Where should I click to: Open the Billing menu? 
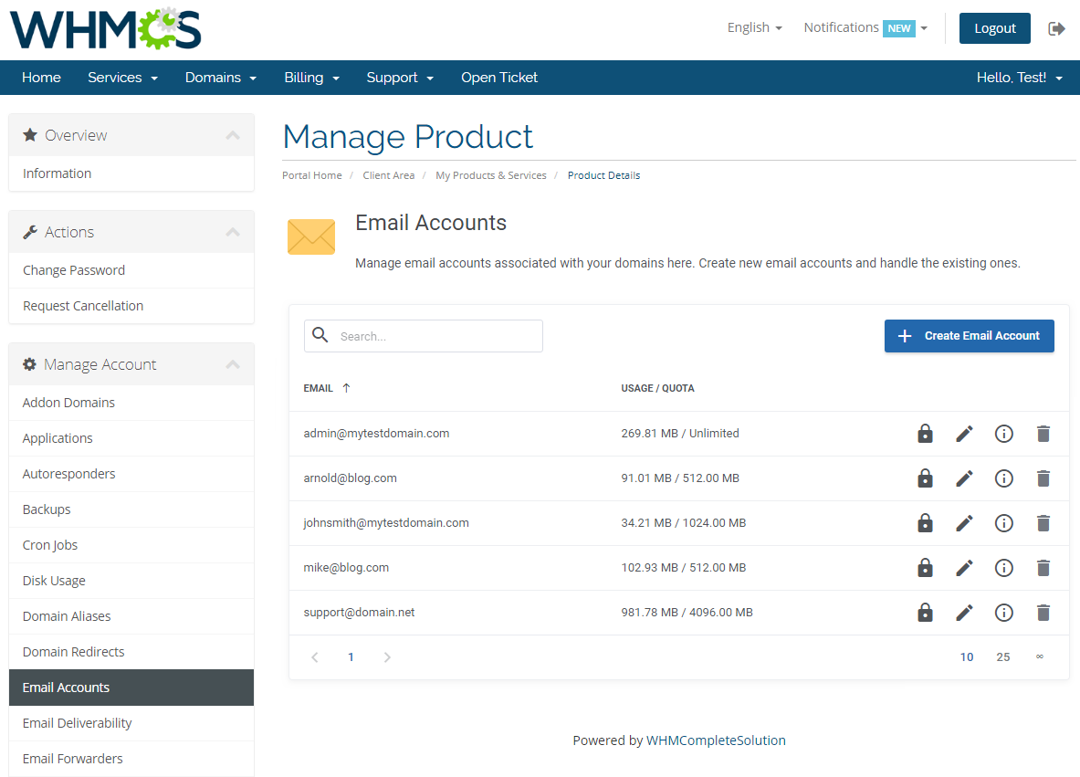tap(311, 78)
